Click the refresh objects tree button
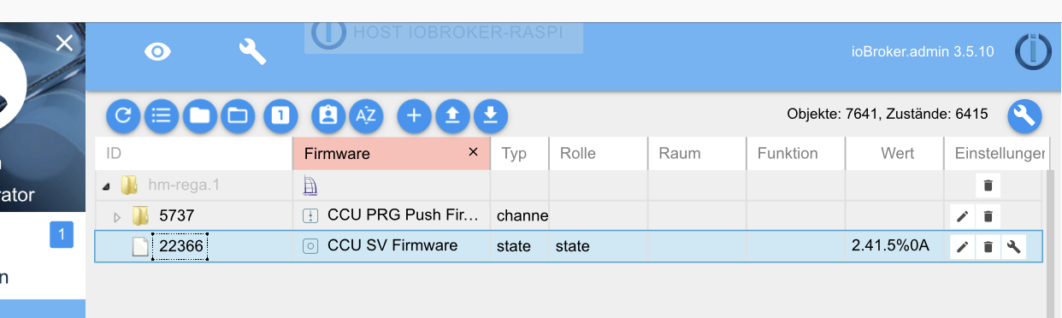Screen dimensions: 1062x318 122,115
